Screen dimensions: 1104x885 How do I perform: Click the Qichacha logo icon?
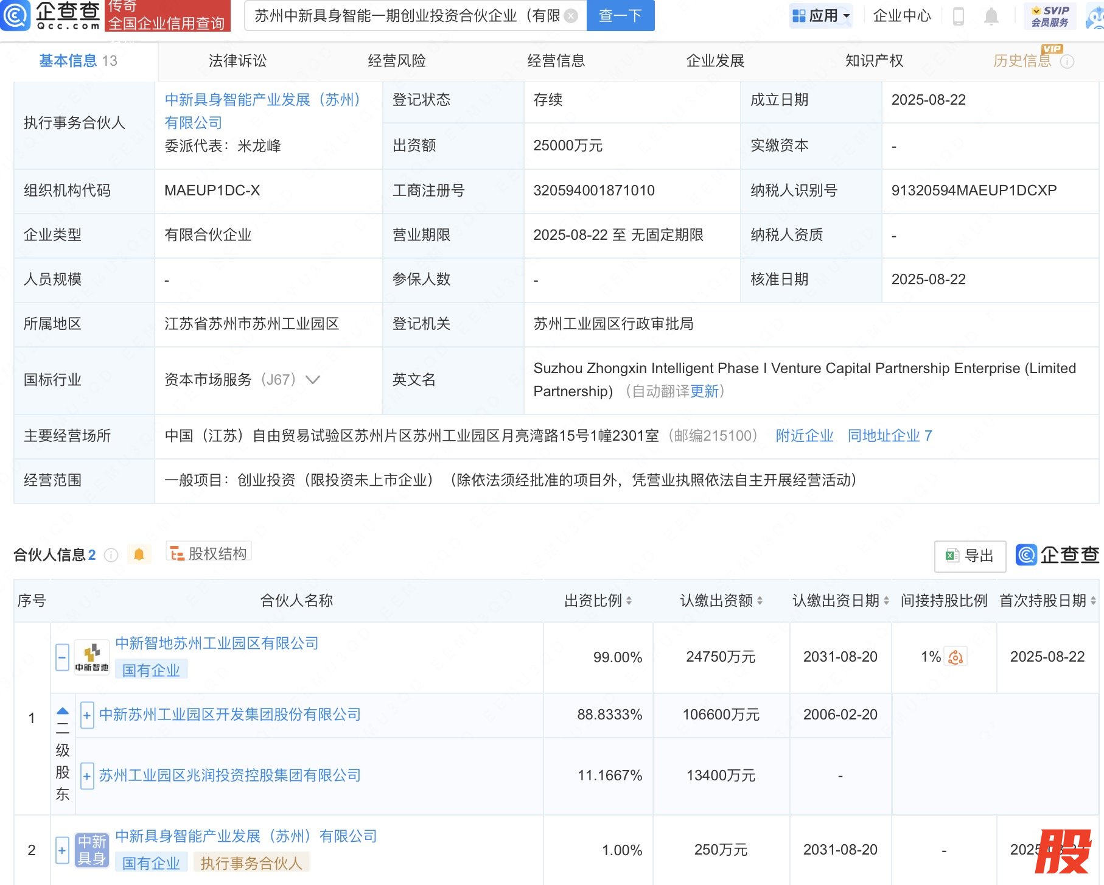[15, 15]
